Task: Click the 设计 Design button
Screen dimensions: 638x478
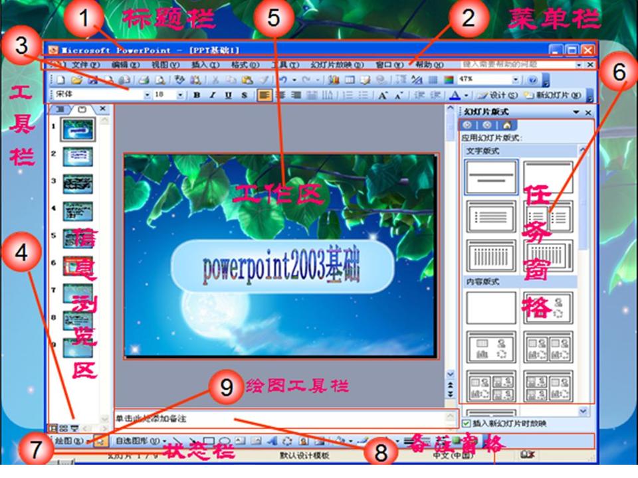Action: tap(498, 95)
